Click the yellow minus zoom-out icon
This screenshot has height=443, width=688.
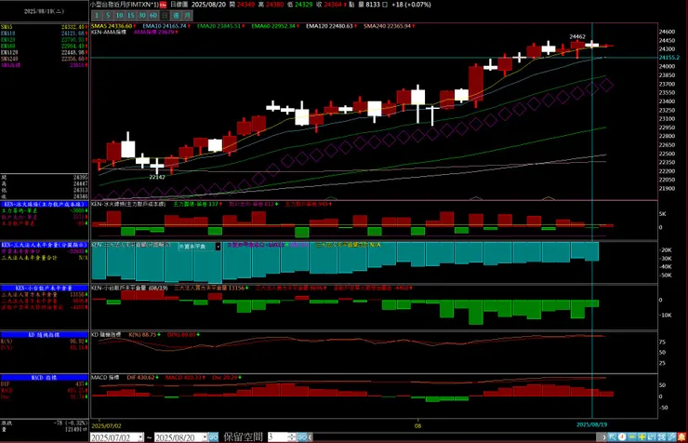pos(632,437)
